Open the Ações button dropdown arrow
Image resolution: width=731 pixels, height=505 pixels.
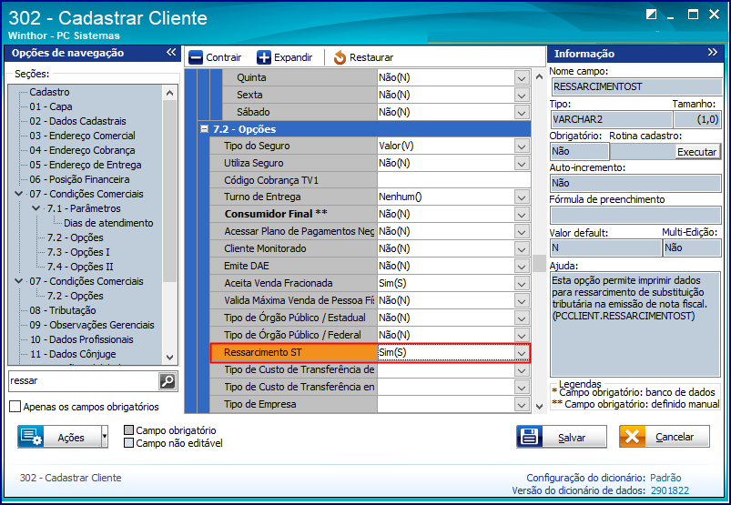pos(105,437)
